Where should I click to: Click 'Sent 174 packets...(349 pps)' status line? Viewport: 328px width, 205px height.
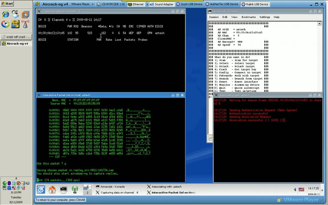(58, 180)
